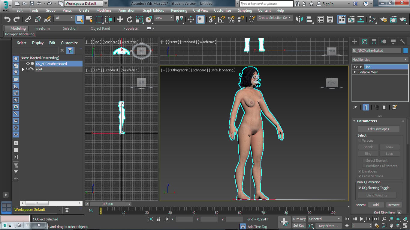The width and height of the screenshot is (410, 230).
Task: Open the Workspace: Default dropdown
Action: 84,4
